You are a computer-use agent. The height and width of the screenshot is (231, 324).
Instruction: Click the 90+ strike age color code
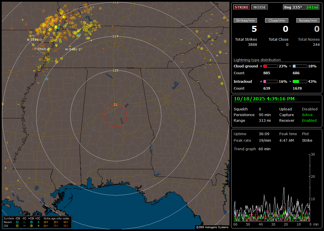66,226
